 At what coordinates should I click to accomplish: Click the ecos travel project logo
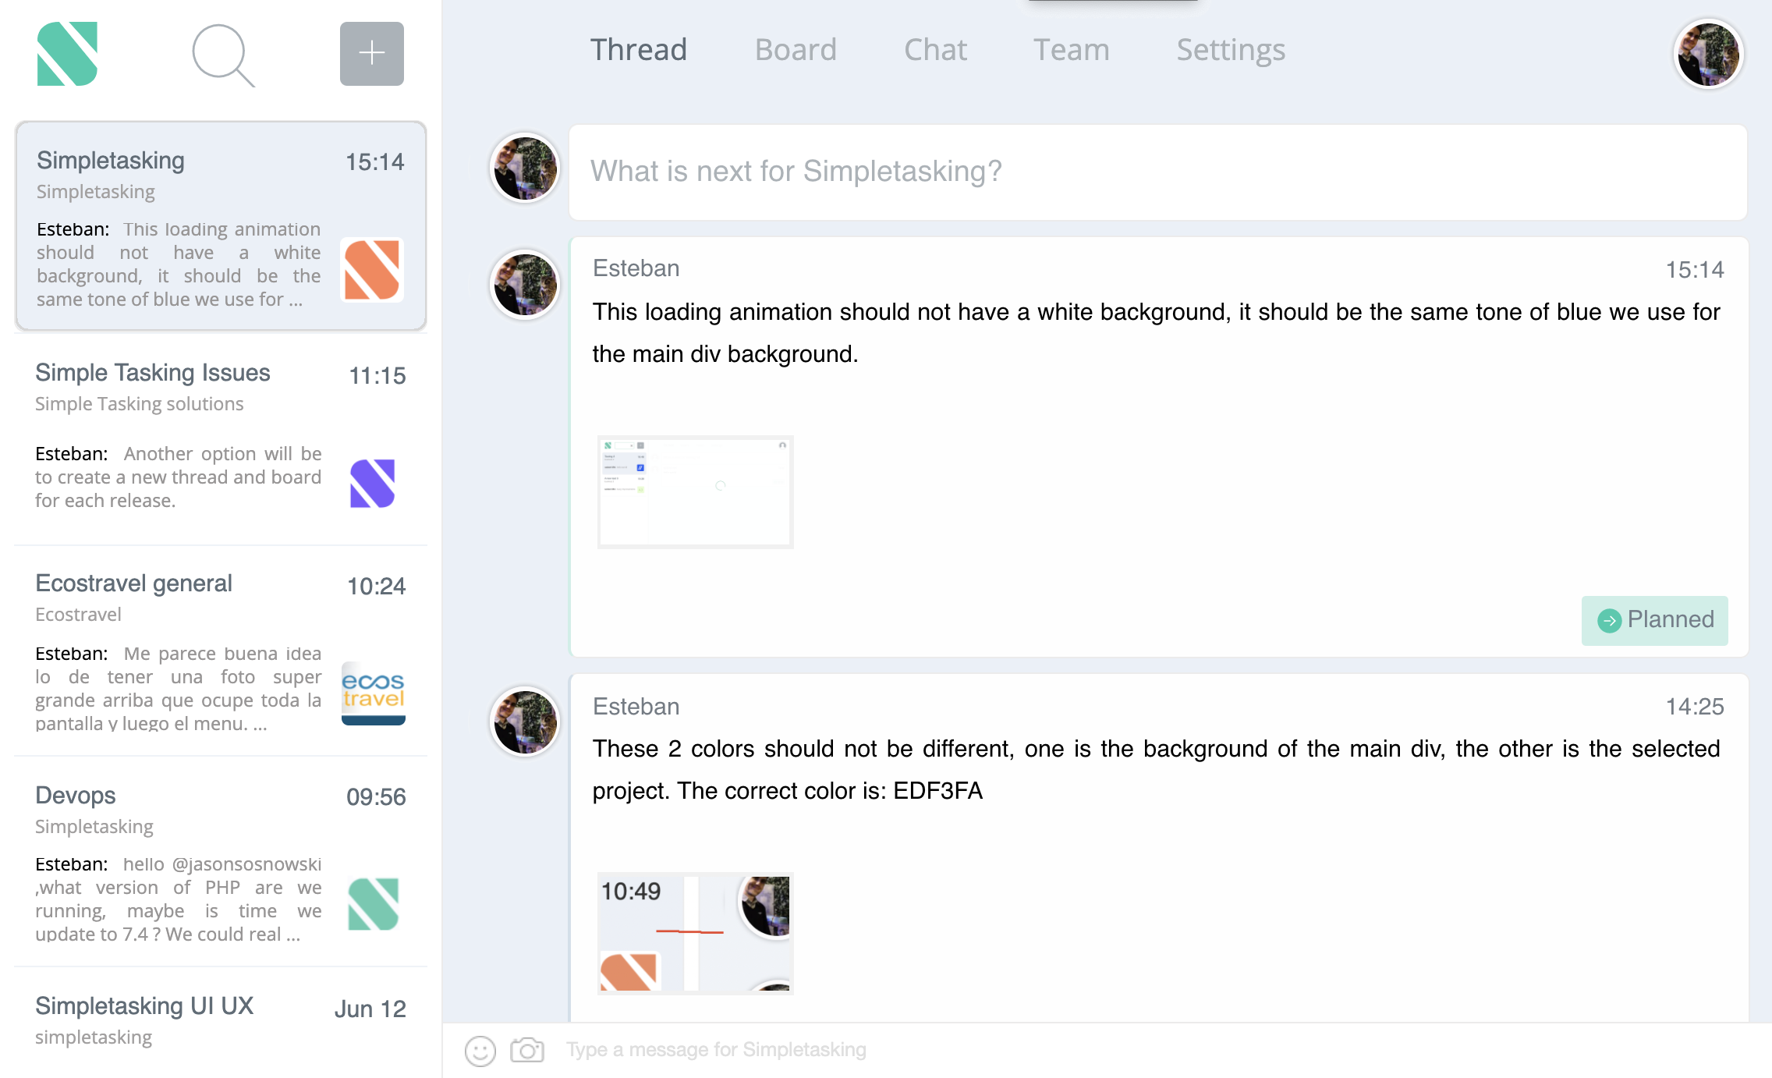(x=373, y=693)
